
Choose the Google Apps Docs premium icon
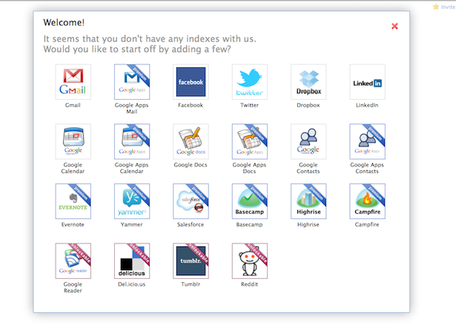[x=250, y=141]
